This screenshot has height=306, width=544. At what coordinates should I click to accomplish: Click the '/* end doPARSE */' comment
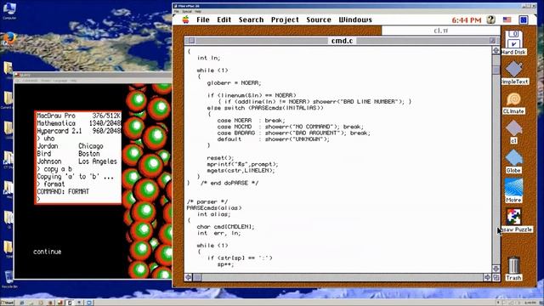click(x=229, y=183)
